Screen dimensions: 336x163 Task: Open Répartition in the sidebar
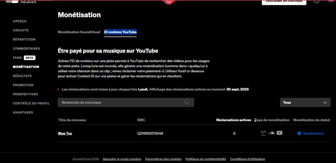[24, 40]
